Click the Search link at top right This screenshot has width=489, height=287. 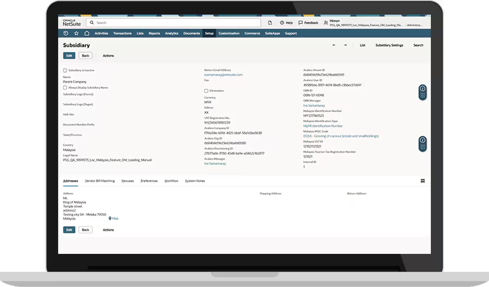click(x=418, y=45)
